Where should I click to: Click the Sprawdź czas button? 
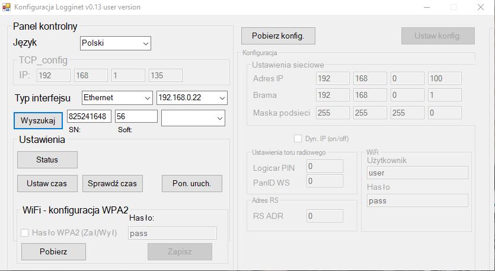[113, 183]
